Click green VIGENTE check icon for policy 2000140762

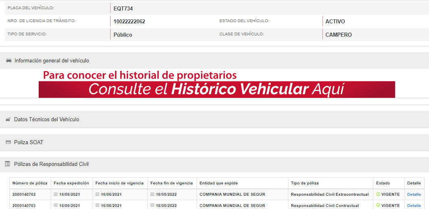point(378,195)
